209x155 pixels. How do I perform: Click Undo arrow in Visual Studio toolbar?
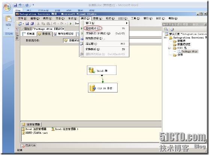55,24
